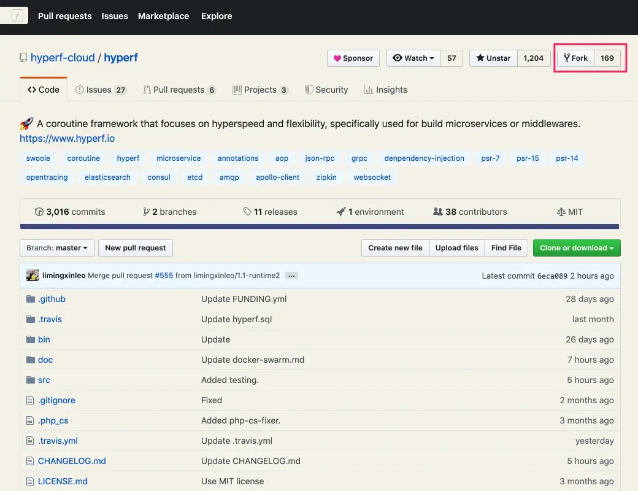
Task: Open the https://www.hyperf.io link
Action: pyautogui.click(x=67, y=139)
